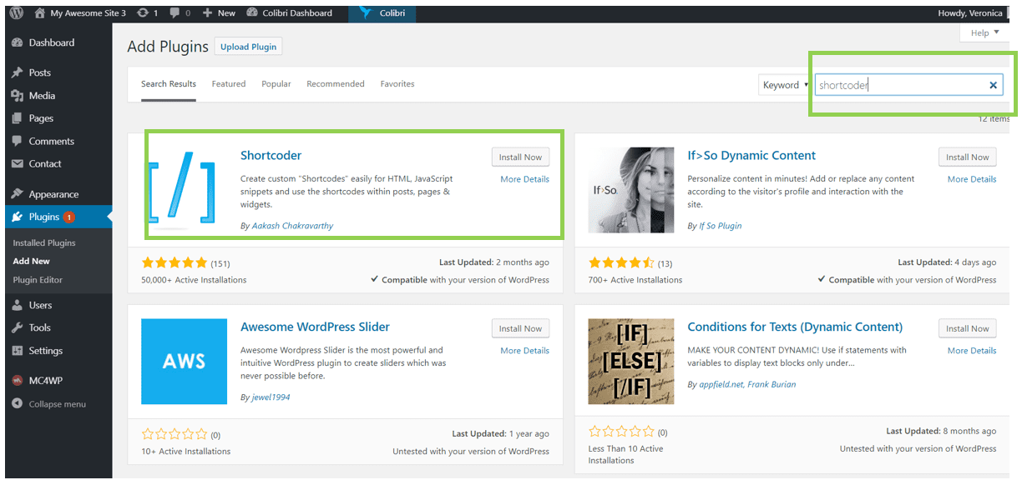Viewport: 1022px width, 485px height.
Task: Collapse the sidebar menu
Action: click(x=56, y=404)
